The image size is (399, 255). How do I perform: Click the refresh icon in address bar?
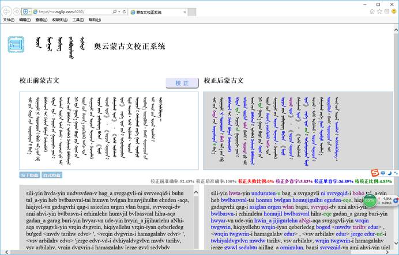pos(125,11)
